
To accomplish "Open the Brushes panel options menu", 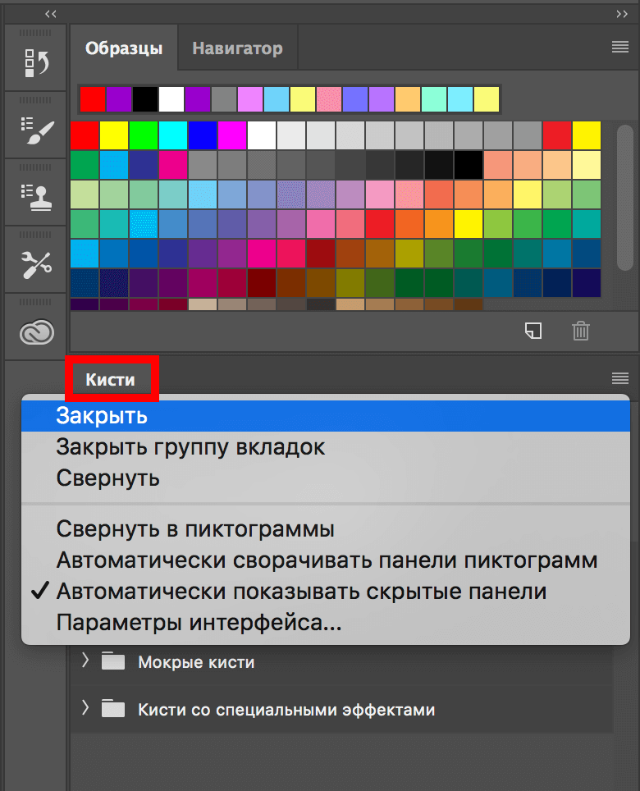I will (619, 377).
